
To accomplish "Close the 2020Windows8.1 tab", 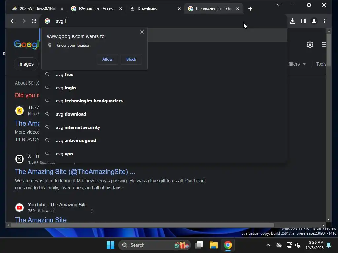I will (x=62, y=9).
